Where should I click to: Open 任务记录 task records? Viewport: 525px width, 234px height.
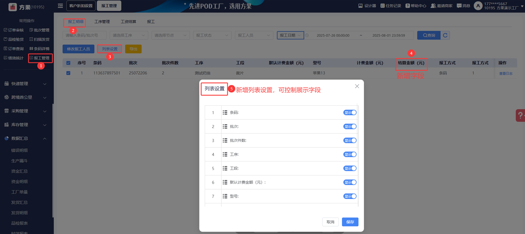[x=390, y=6]
